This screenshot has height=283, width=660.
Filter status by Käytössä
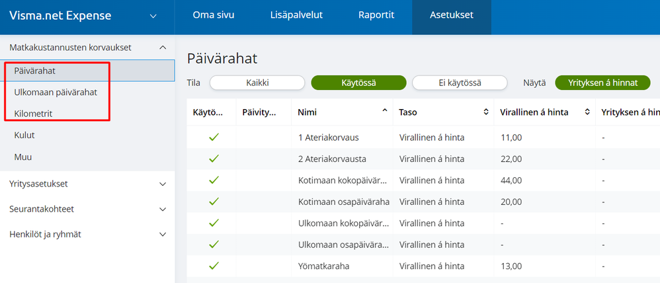tap(358, 83)
